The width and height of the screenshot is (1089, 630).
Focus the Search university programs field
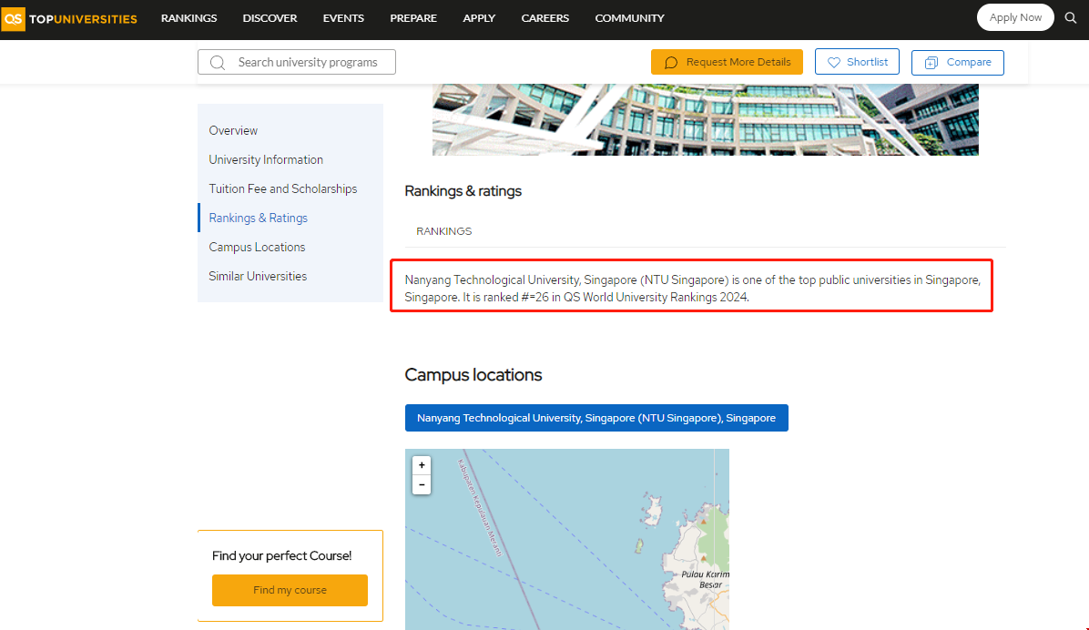(x=307, y=62)
